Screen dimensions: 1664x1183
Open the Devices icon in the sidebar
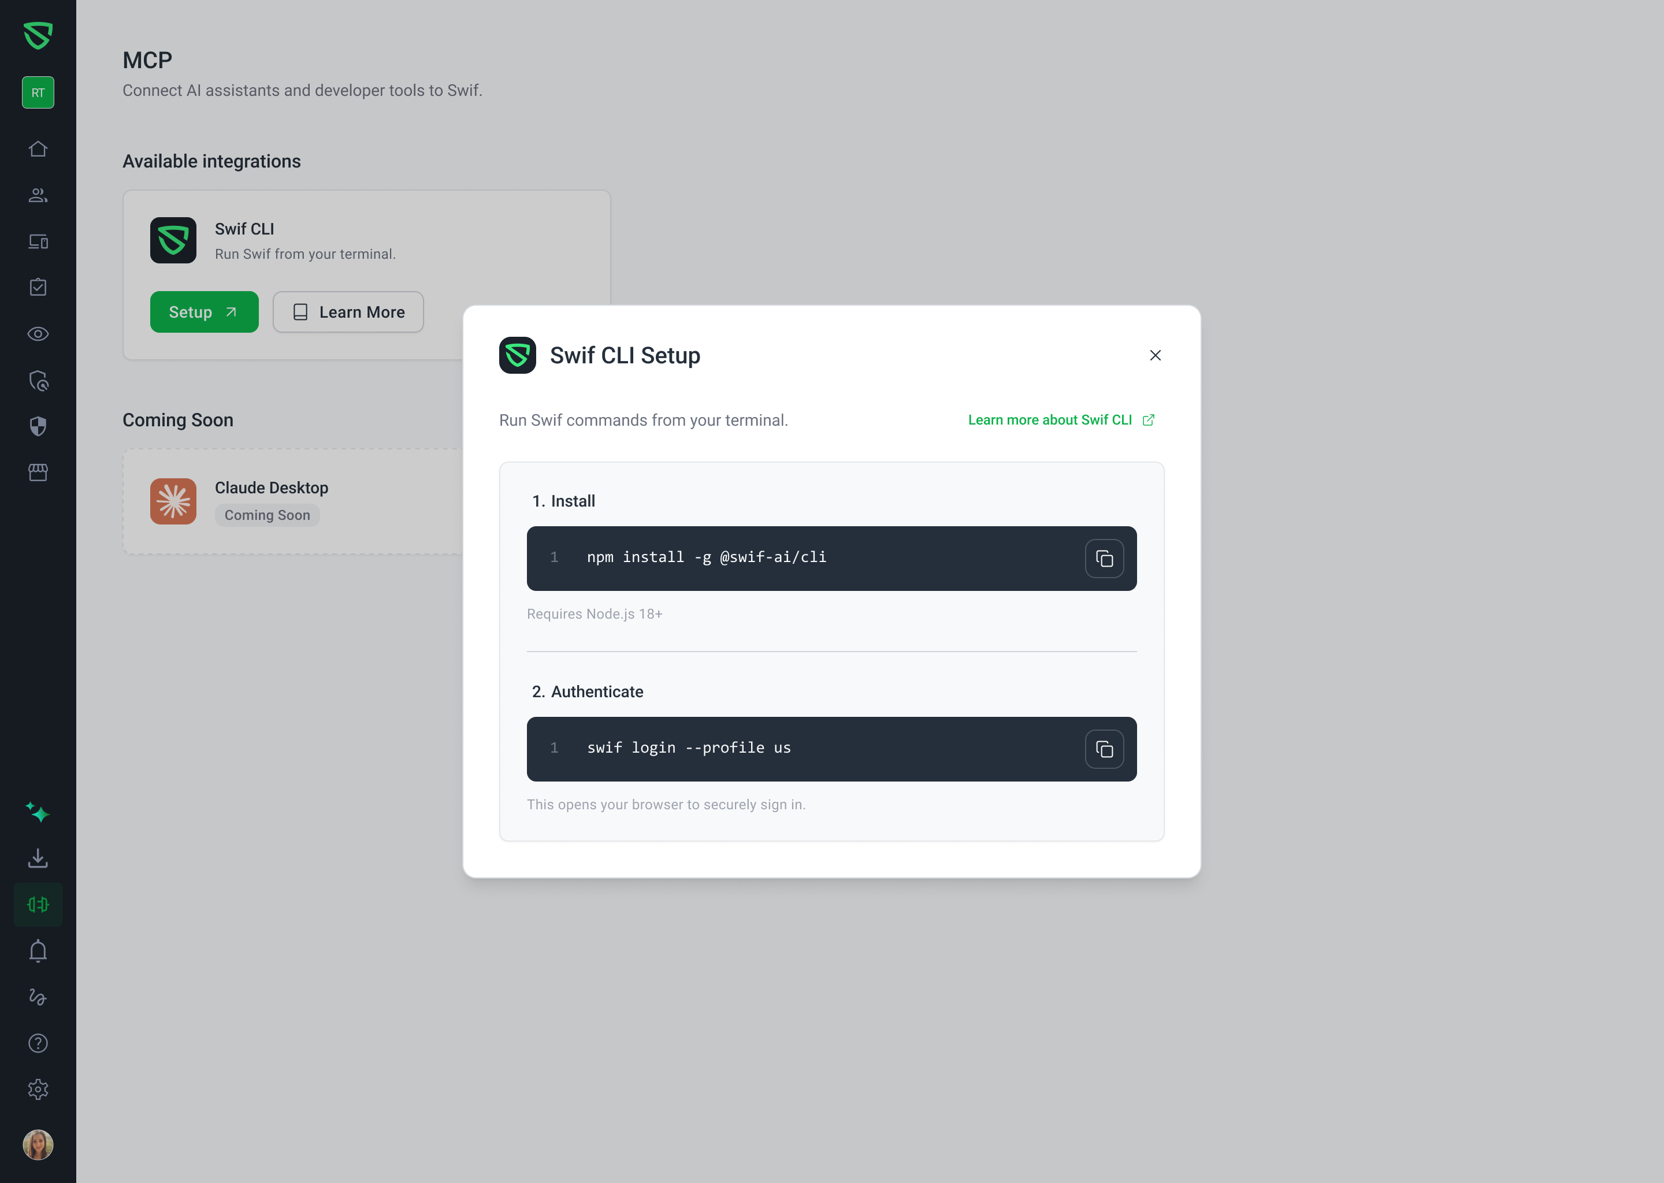(x=38, y=241)
